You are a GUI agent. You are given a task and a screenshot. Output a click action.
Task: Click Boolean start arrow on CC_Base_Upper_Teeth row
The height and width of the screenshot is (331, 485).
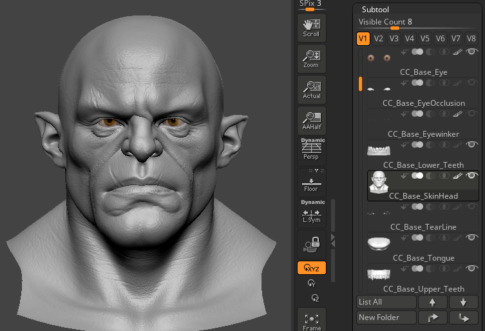click(x=404, y=268)
